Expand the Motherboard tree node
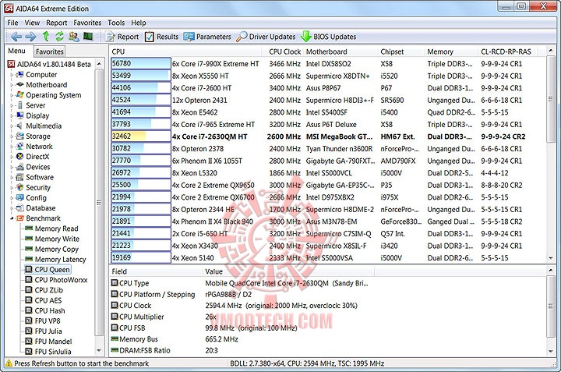Screen dimensions: 561x372 pos(12,85)
